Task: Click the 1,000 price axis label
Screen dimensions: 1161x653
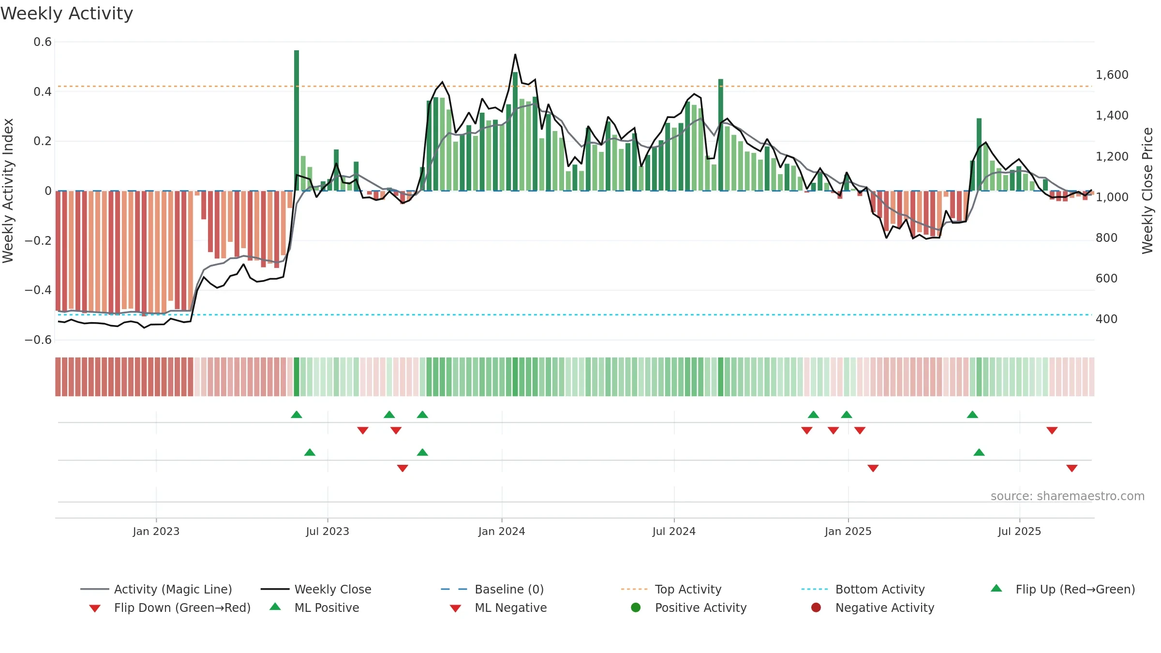Action: [x=1112, y=197]
